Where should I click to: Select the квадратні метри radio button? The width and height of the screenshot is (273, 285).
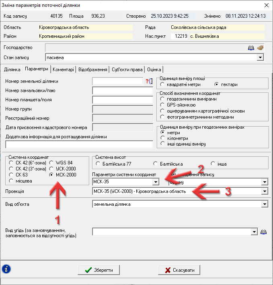162,84
